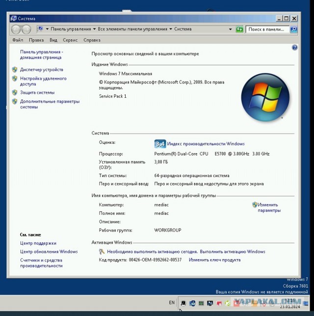Screen dimensions: 314x316
Task: Click the Forward navigation button
Action: (26, 29)
